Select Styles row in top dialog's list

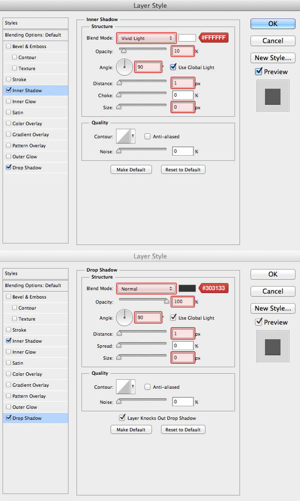point(35,23)
